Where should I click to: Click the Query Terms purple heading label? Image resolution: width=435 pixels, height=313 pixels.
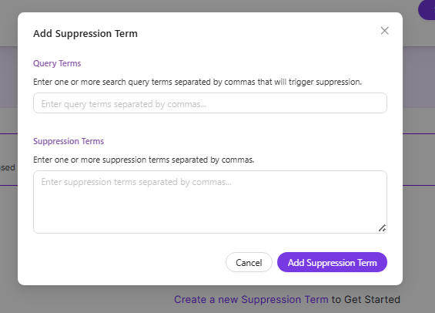pos(57,63)
